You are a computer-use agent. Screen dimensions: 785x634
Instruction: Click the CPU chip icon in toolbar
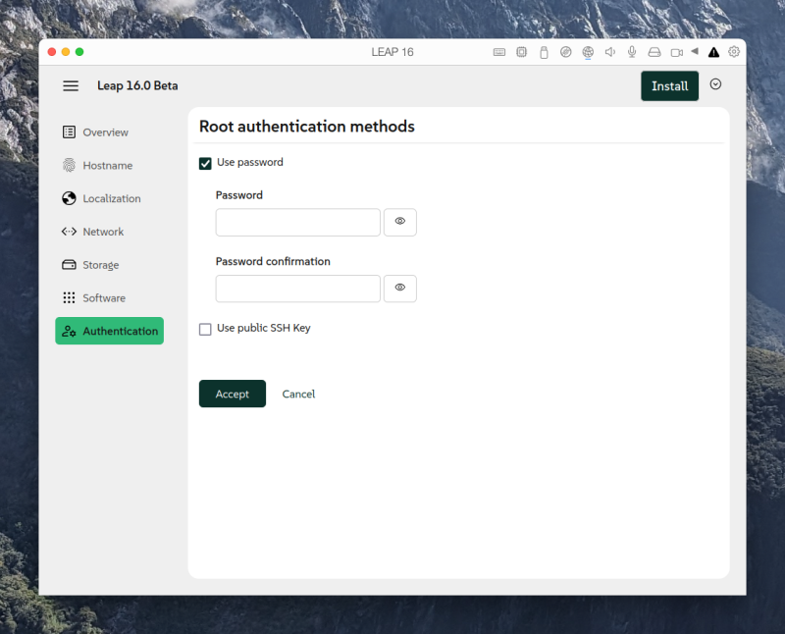click(x=522, y=52)
